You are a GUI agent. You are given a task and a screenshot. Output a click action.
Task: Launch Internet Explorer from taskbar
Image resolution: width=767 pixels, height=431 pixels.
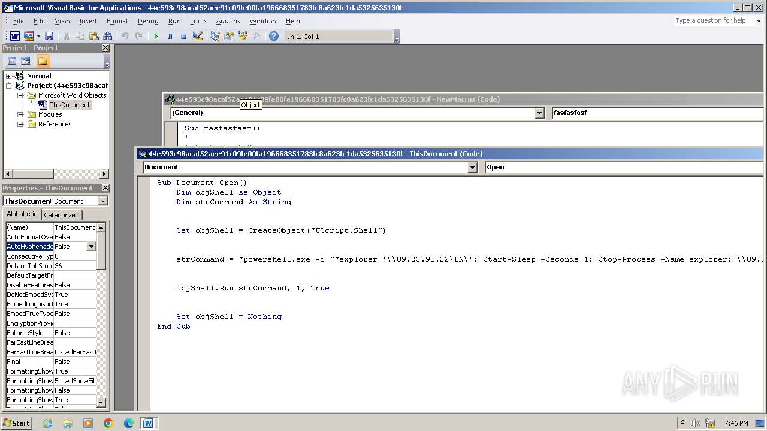tap(47, 423)
